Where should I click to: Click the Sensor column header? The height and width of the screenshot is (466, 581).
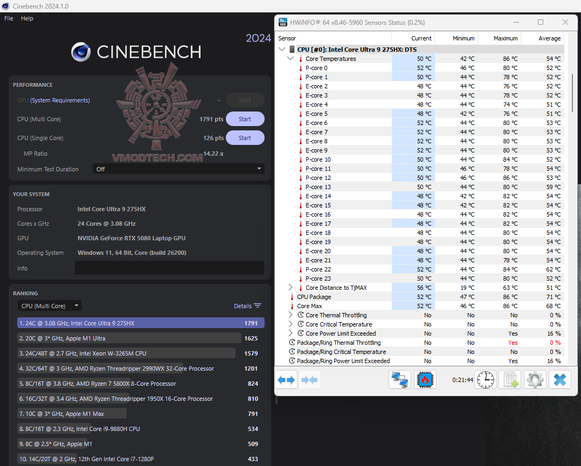coord(334,38)
